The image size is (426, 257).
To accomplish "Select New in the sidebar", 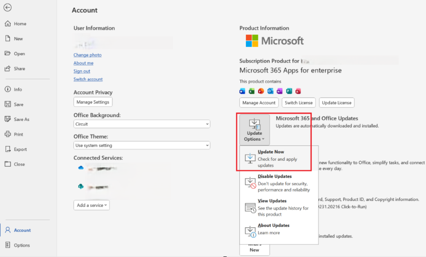I will tap(14, 39).
